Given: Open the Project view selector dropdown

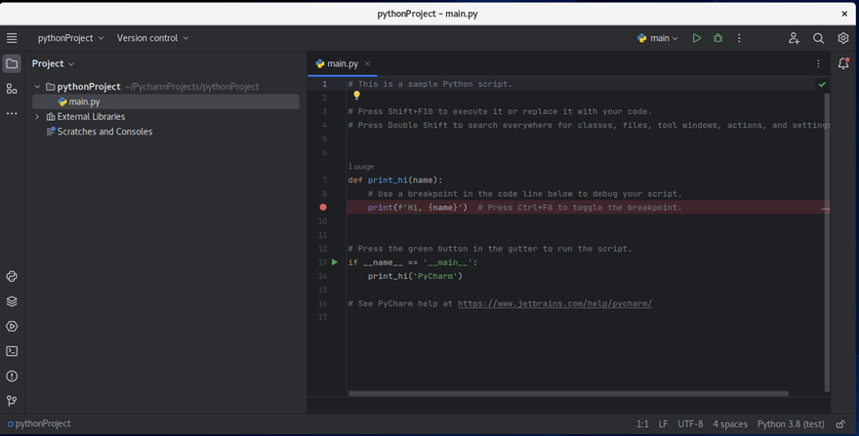Looking at the screenshot, I should pyautogui.click(x=53, y=63).
